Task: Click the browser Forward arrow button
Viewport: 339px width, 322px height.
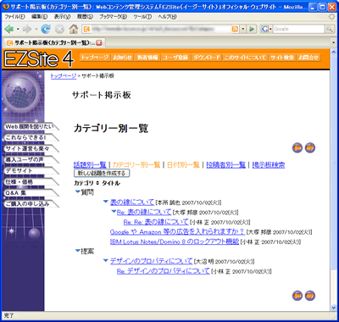Action: [x=27, y=29]
